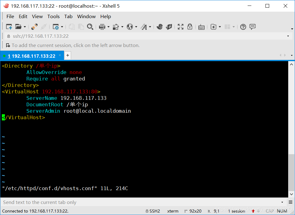Click the Find magnifier icon
The width and height of the screenshot is (295, 215).
tap(90, 27)
